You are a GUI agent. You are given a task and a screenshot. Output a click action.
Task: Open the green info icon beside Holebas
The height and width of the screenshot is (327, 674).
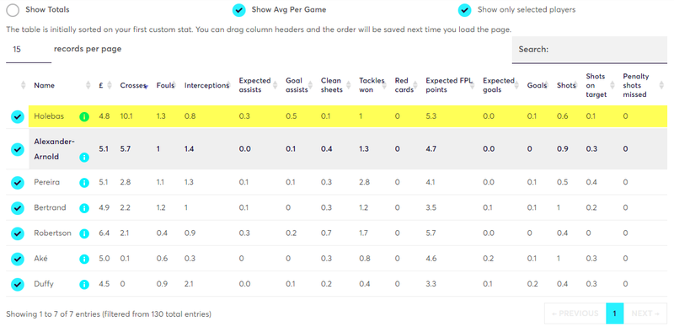pyautogui.click(x=84, y=116)
